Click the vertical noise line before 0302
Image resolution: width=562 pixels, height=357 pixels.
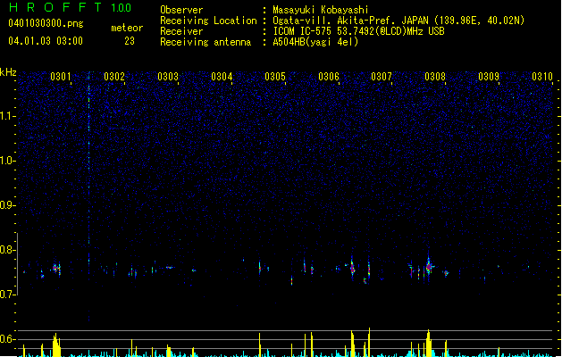click(x=88, y=197)
